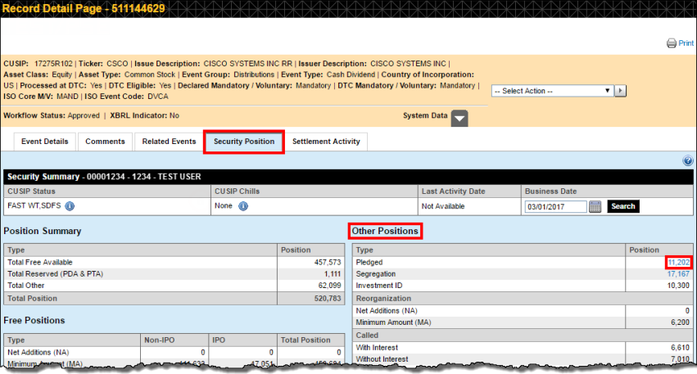Viewport: 697px width, 374px height.
Task: Expand the System Data section
Action: pos(459,118)
